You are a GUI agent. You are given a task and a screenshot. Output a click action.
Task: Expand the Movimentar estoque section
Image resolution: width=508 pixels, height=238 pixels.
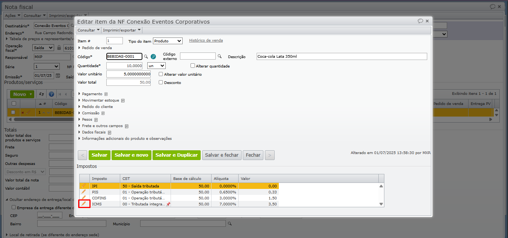tap(98, 100)
